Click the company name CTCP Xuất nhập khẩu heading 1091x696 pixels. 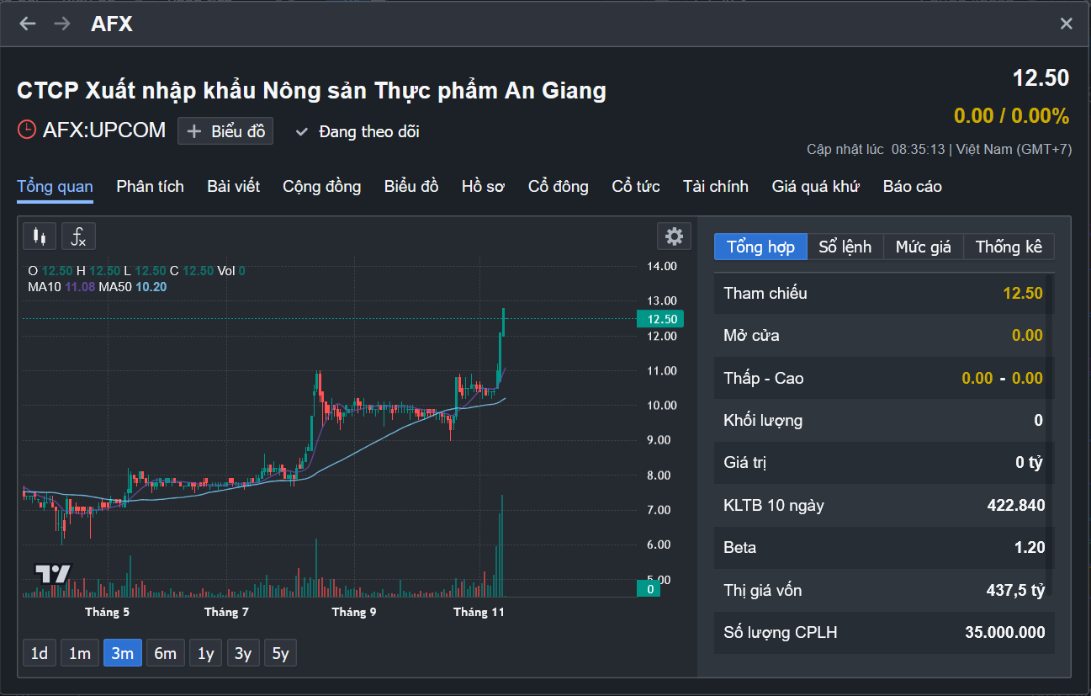click(311, 90)
